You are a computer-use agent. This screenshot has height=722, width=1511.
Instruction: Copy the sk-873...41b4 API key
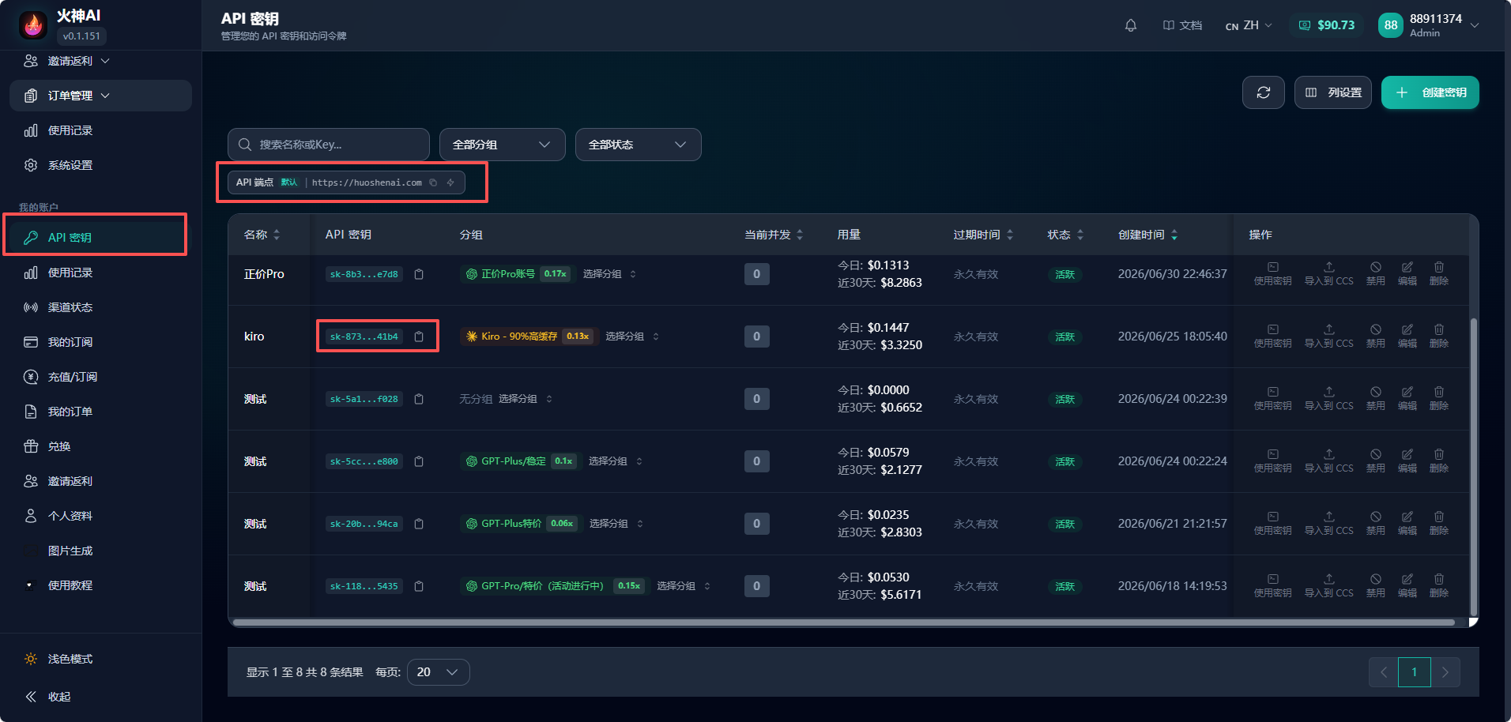[419, 337]
